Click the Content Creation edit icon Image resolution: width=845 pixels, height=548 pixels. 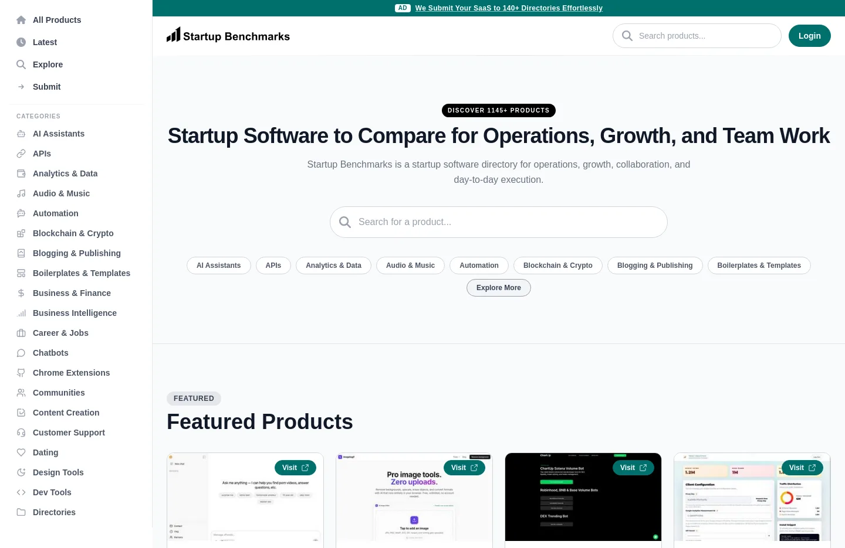[x=21, y=413]
